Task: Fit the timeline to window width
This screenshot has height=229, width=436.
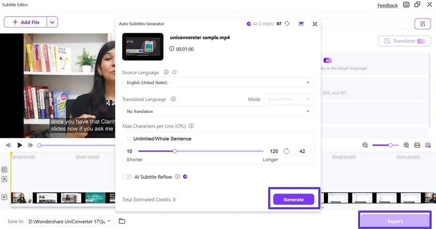Action: tap(417, 145)
